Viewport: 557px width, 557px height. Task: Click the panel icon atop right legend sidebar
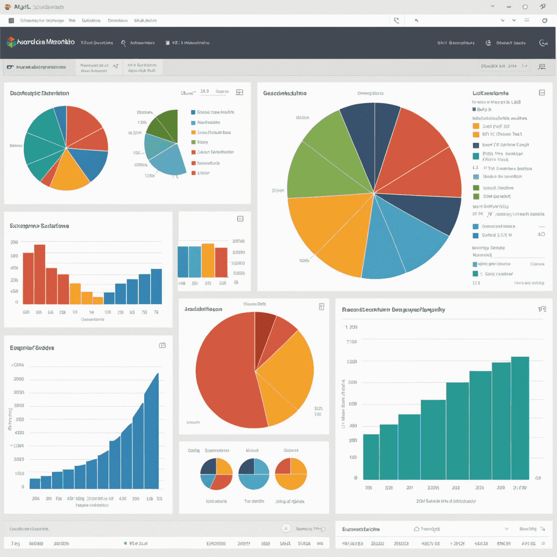click(x=542, y=93)
